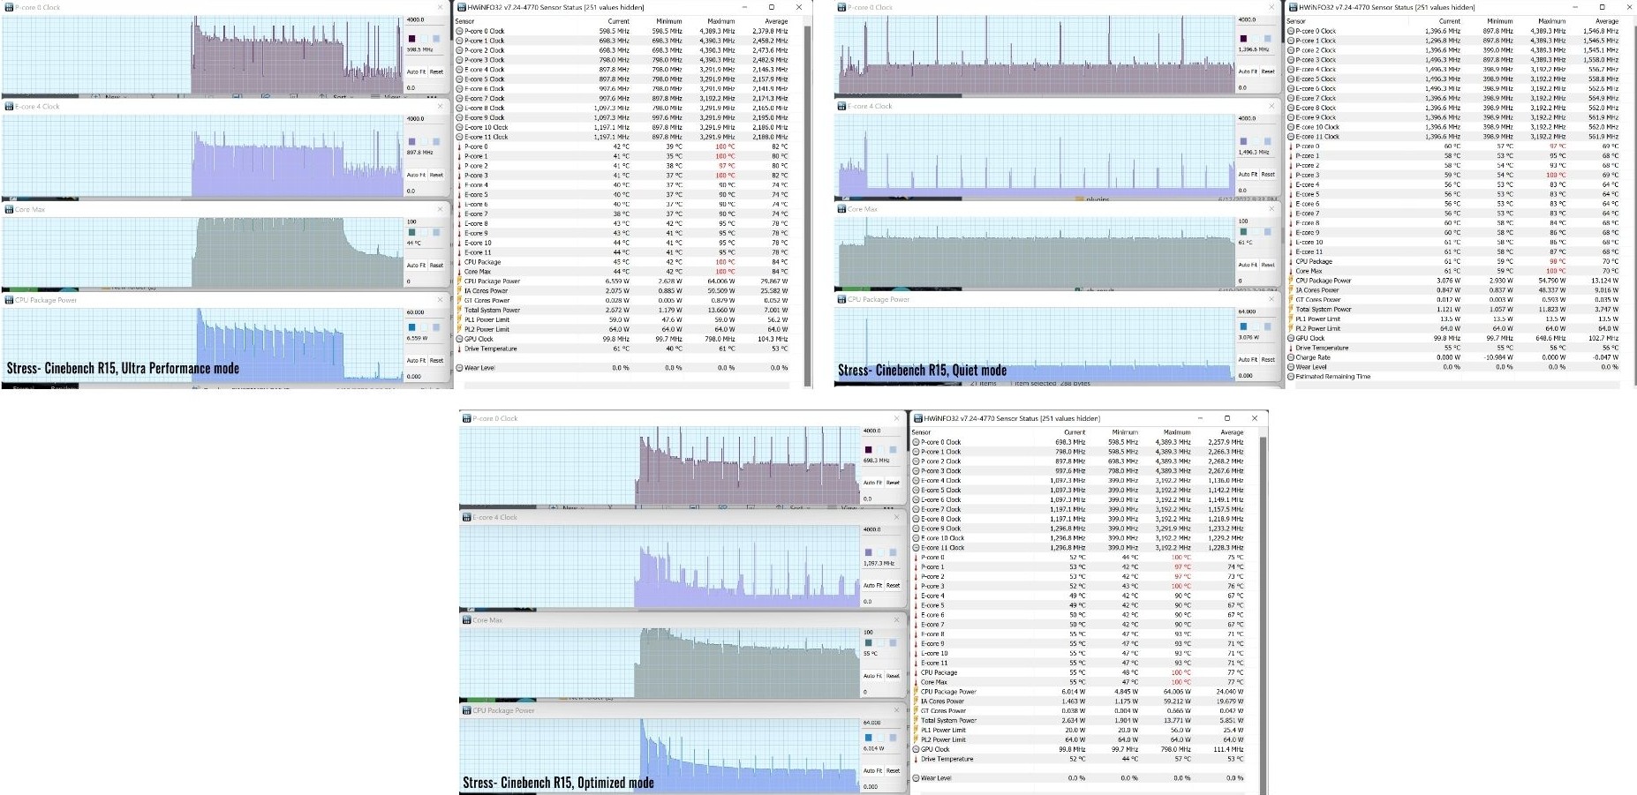Click lightning icon beside Total System Power, Optimized screenshot
1637x795 pixels.
pos(917,721)
